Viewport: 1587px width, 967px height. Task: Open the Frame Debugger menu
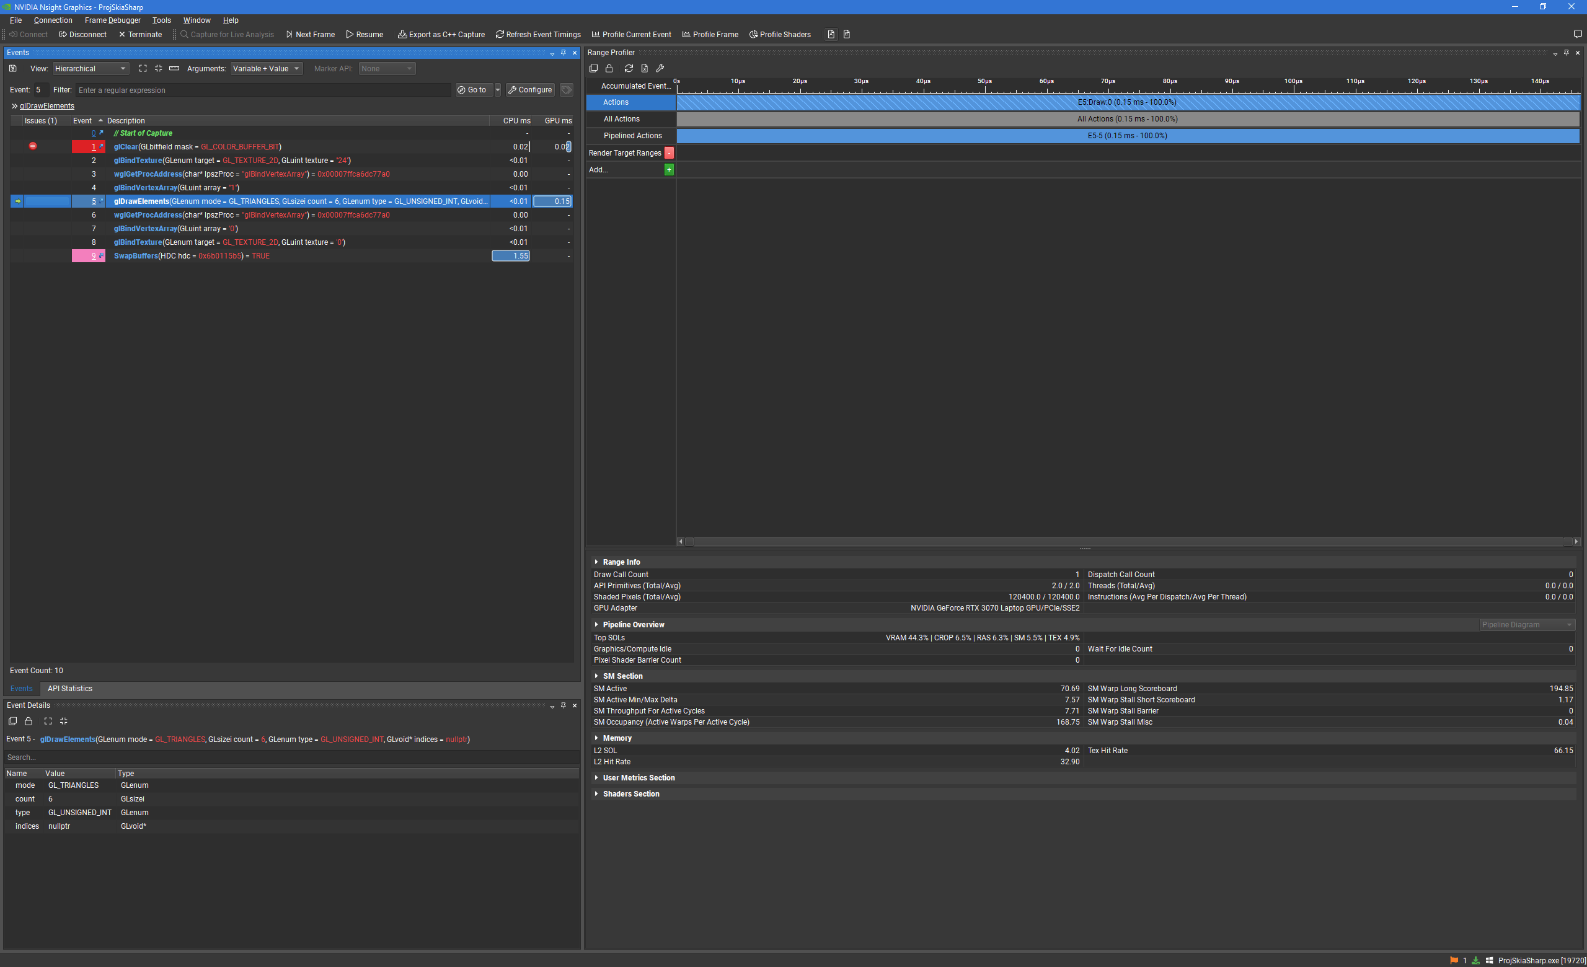(113, 20)
